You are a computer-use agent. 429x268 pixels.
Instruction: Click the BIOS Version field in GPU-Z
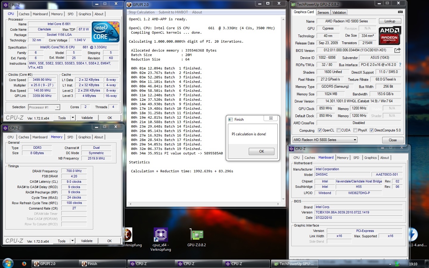pyautogui.click(x=355, y=50)
